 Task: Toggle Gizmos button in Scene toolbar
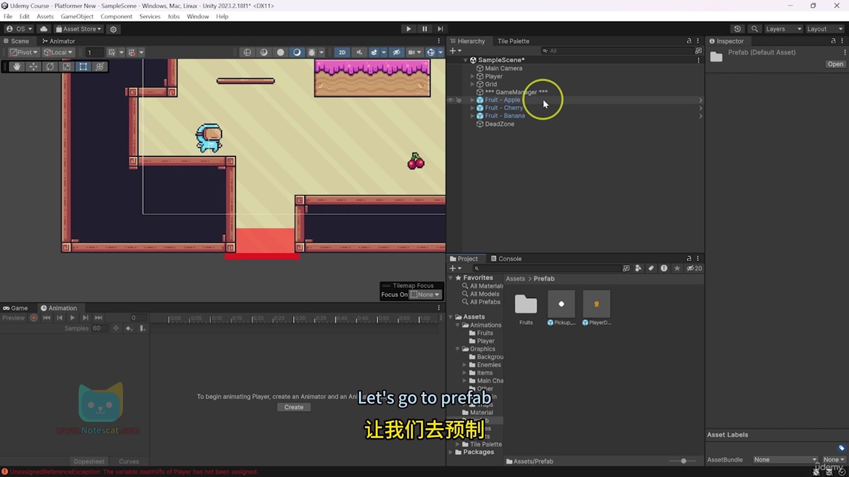(x=430, y=52)
